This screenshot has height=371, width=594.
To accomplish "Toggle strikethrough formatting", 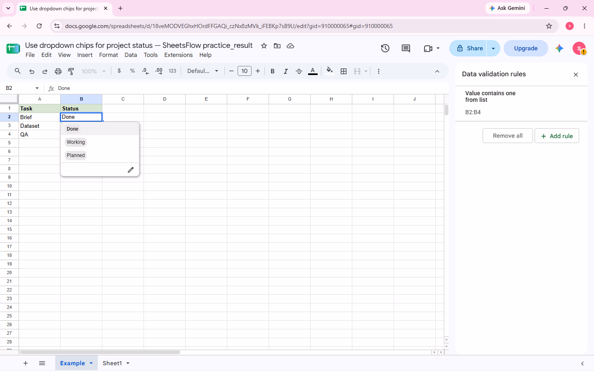I will (299, 71).
